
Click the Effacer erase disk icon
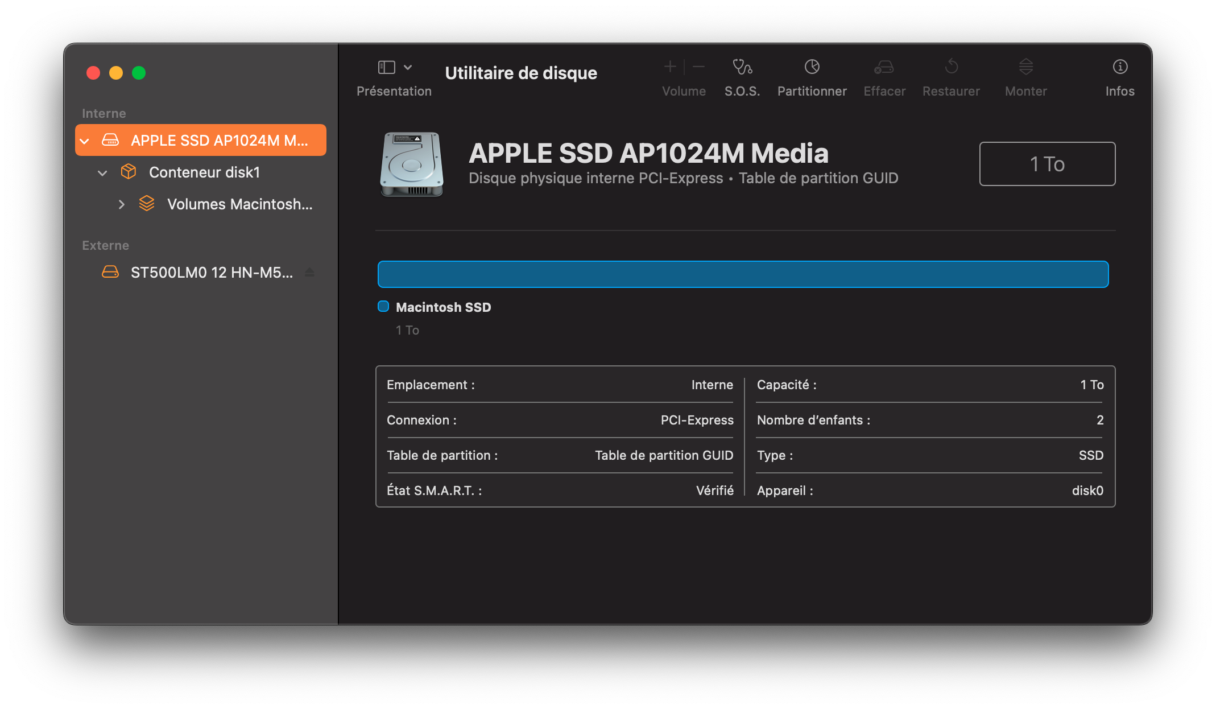click(x=884, y=67)
